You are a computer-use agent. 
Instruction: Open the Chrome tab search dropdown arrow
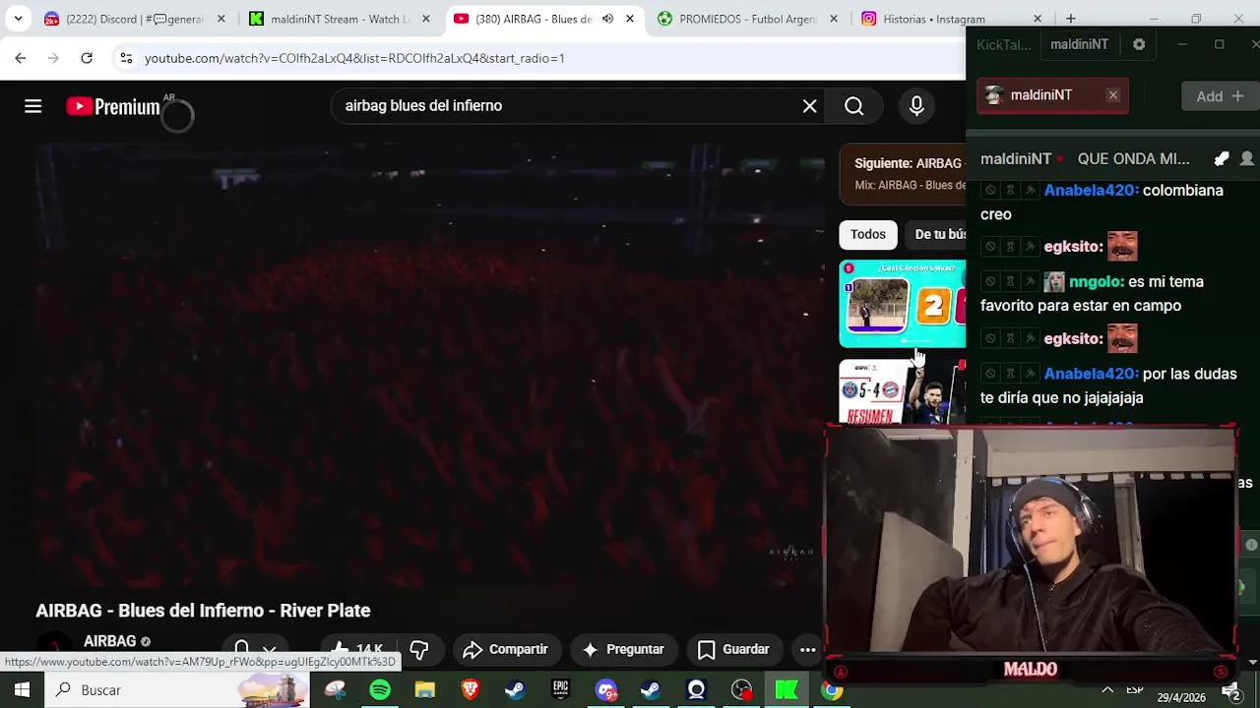[x=18, y=19]
